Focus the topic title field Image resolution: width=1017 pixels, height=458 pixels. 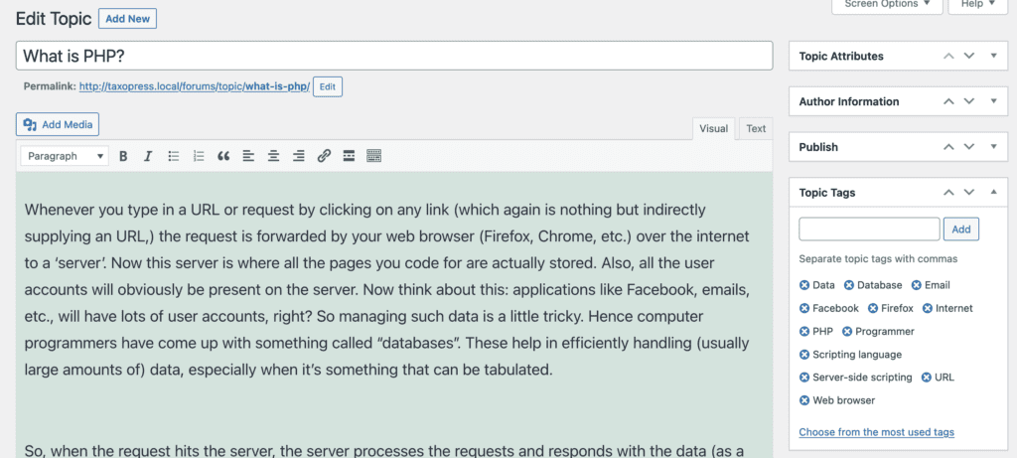point(394,56)
